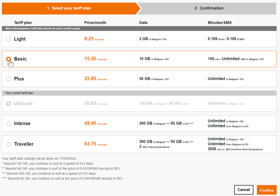Viewport: 280px width, 196px height.
Task: Click the 8.25 €/month price for Light
Action: pyautogui.click(x=94, y=39)
